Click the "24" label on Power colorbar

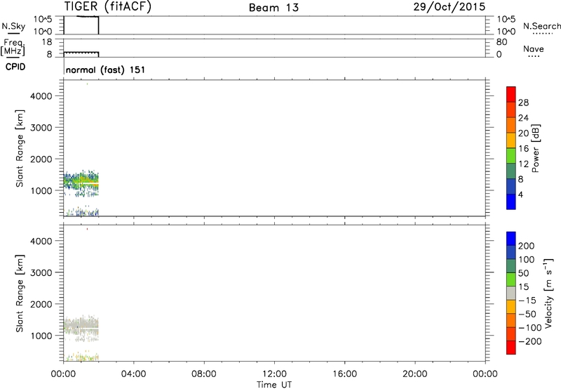523,118
